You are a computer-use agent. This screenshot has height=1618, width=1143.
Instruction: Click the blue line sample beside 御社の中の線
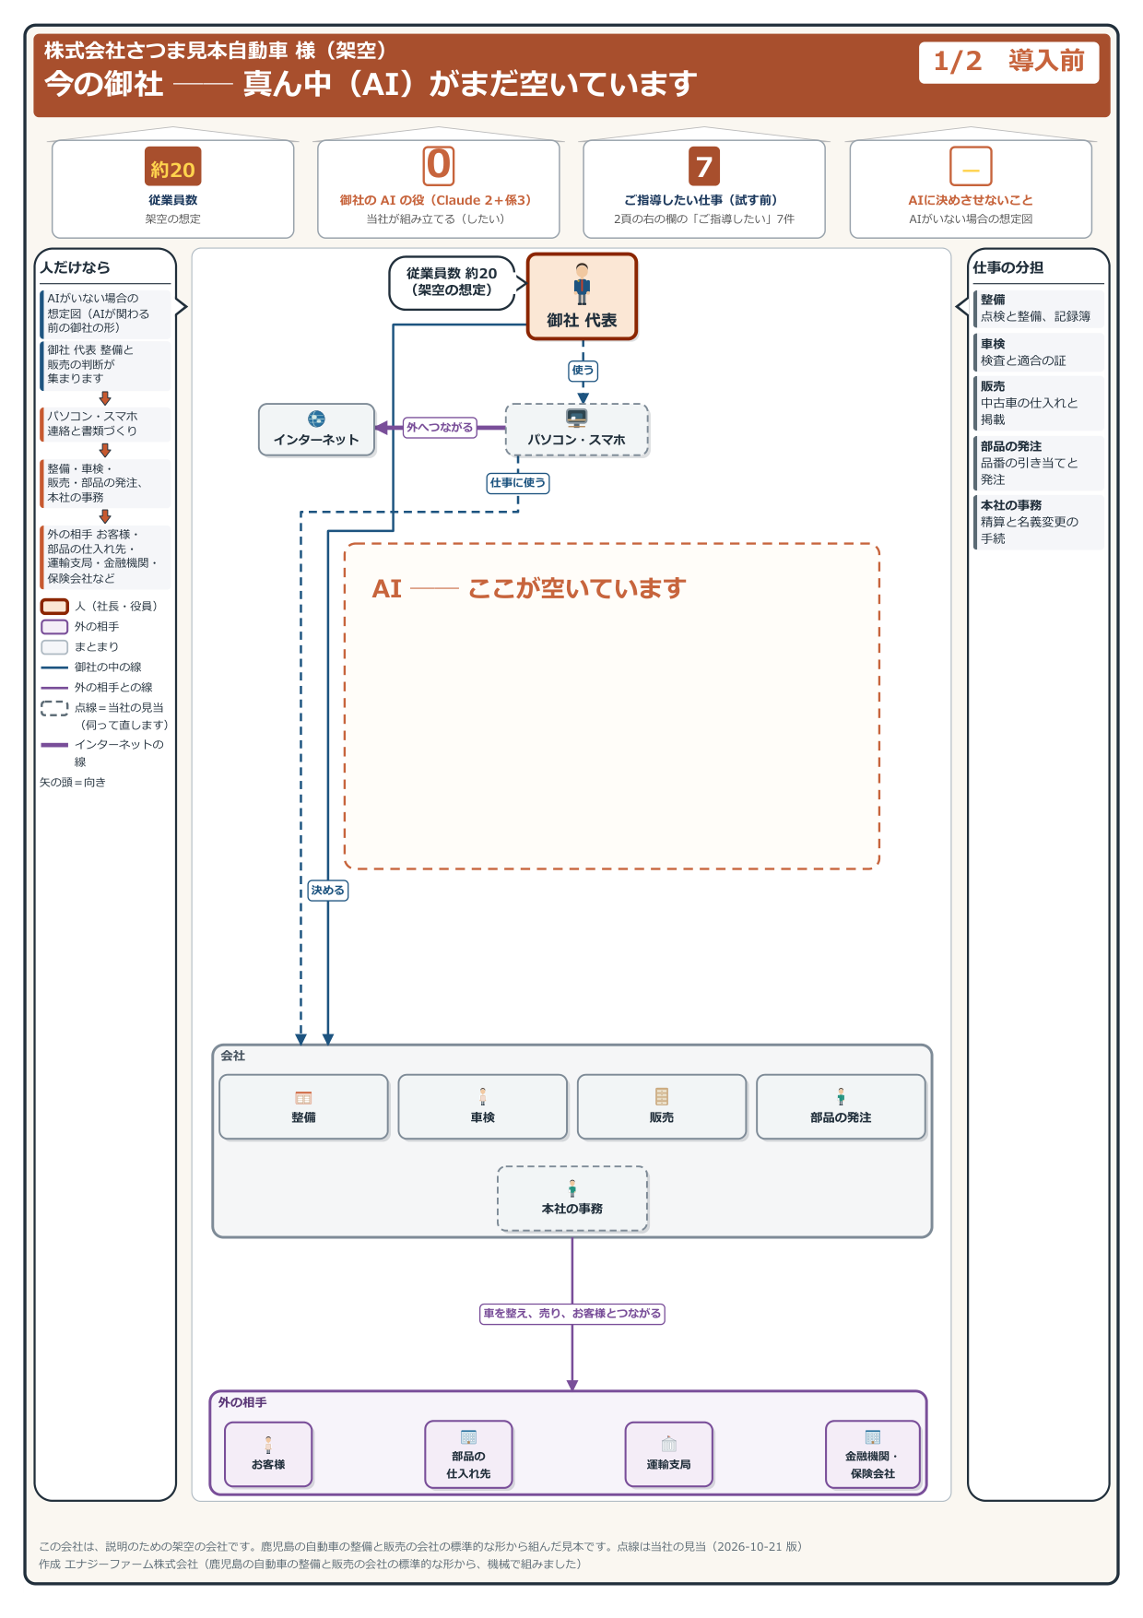coord(54,667)
